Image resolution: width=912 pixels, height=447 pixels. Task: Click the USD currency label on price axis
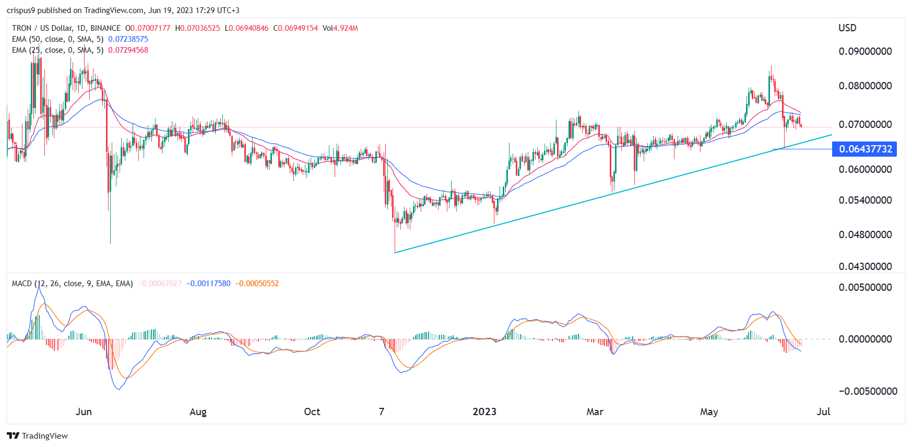tap(847, 28)
